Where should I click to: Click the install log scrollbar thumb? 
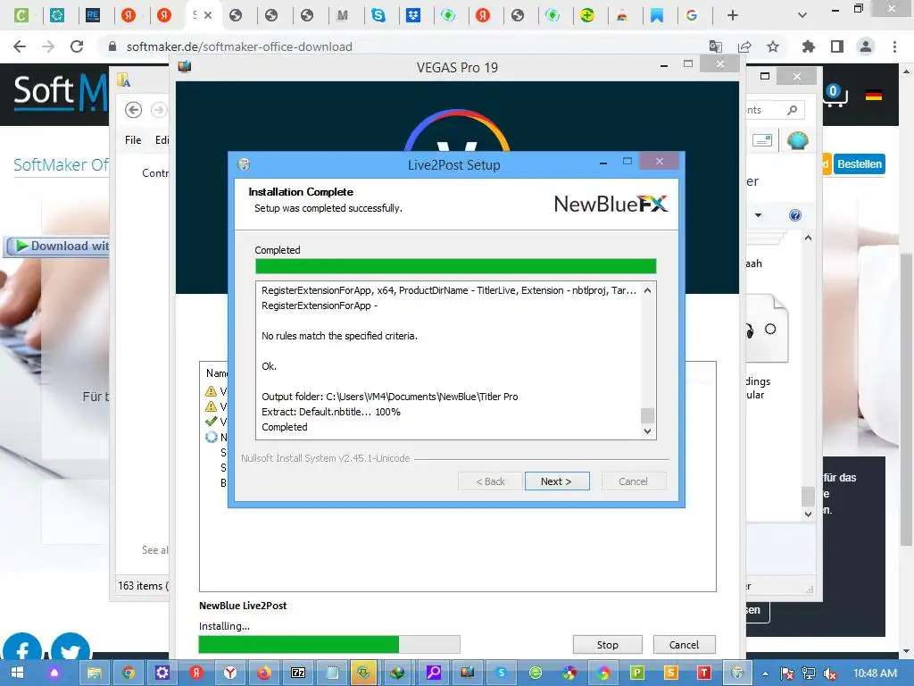coord(647,415)
